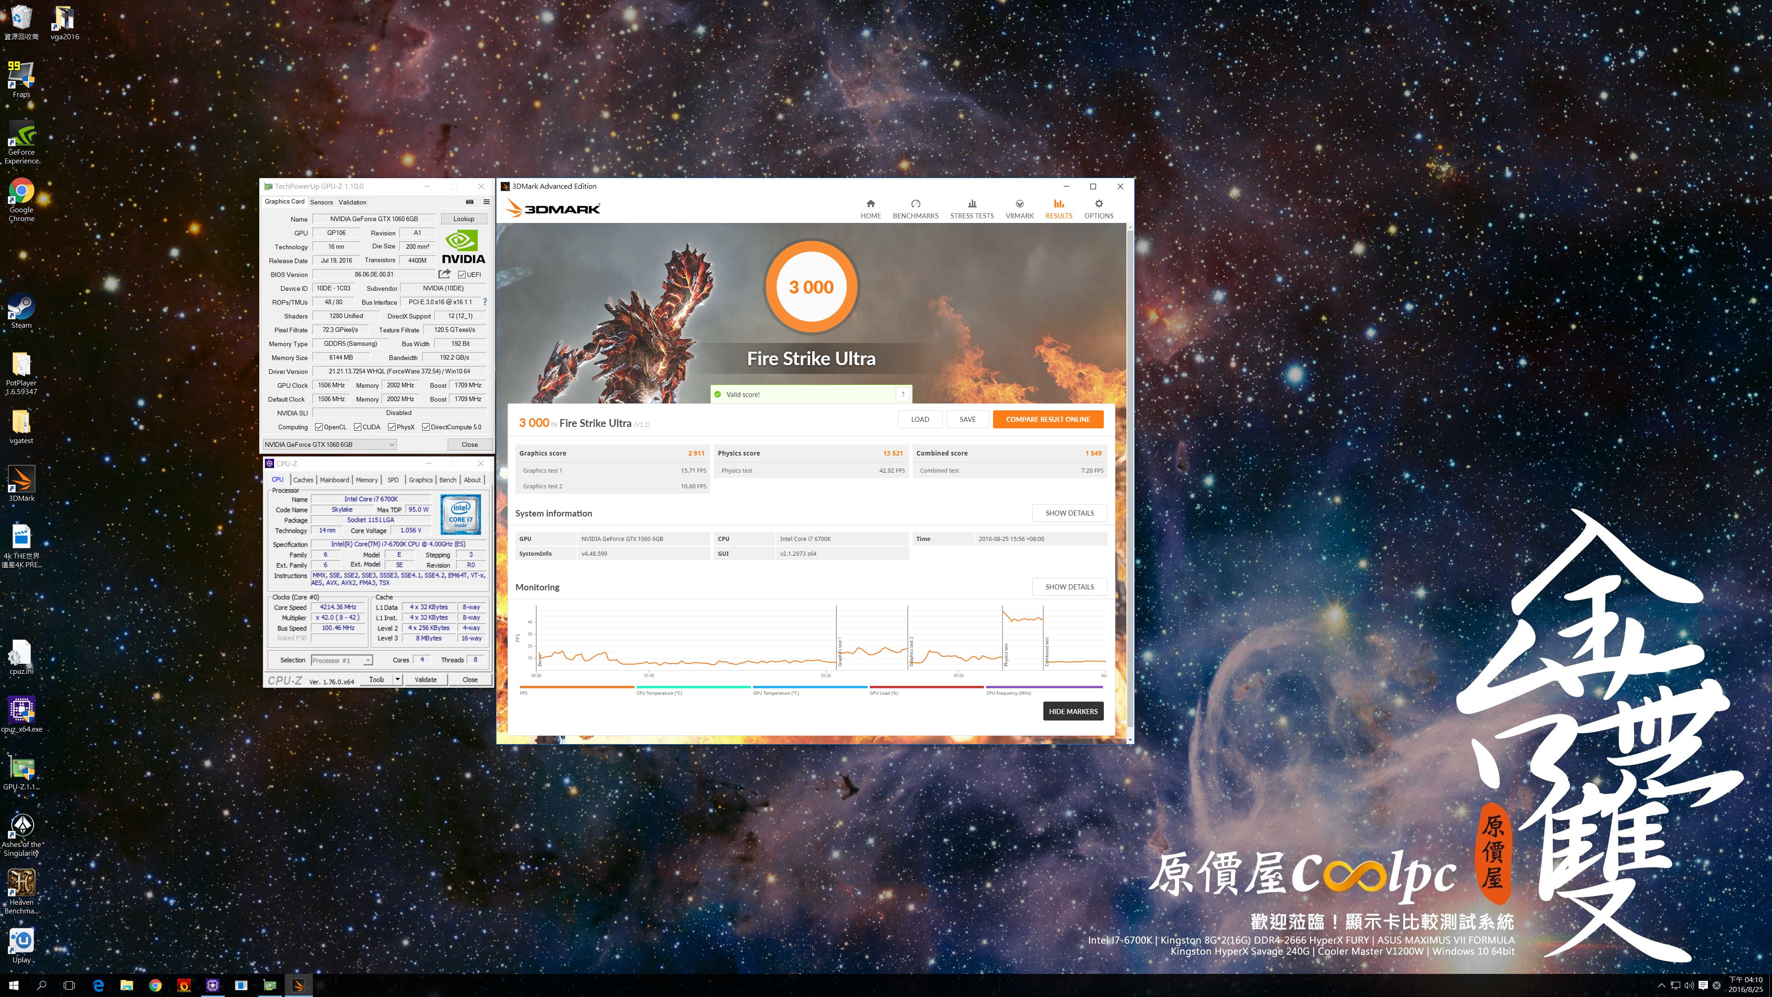The image size is (1772, 997).
Task: Click the Microsoft Edge taskbar icon
Action: click(98, 985)
